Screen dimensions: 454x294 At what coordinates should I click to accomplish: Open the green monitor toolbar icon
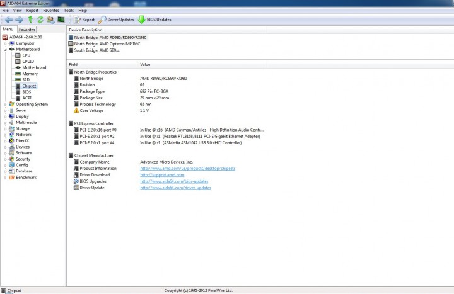pos(61,20)
